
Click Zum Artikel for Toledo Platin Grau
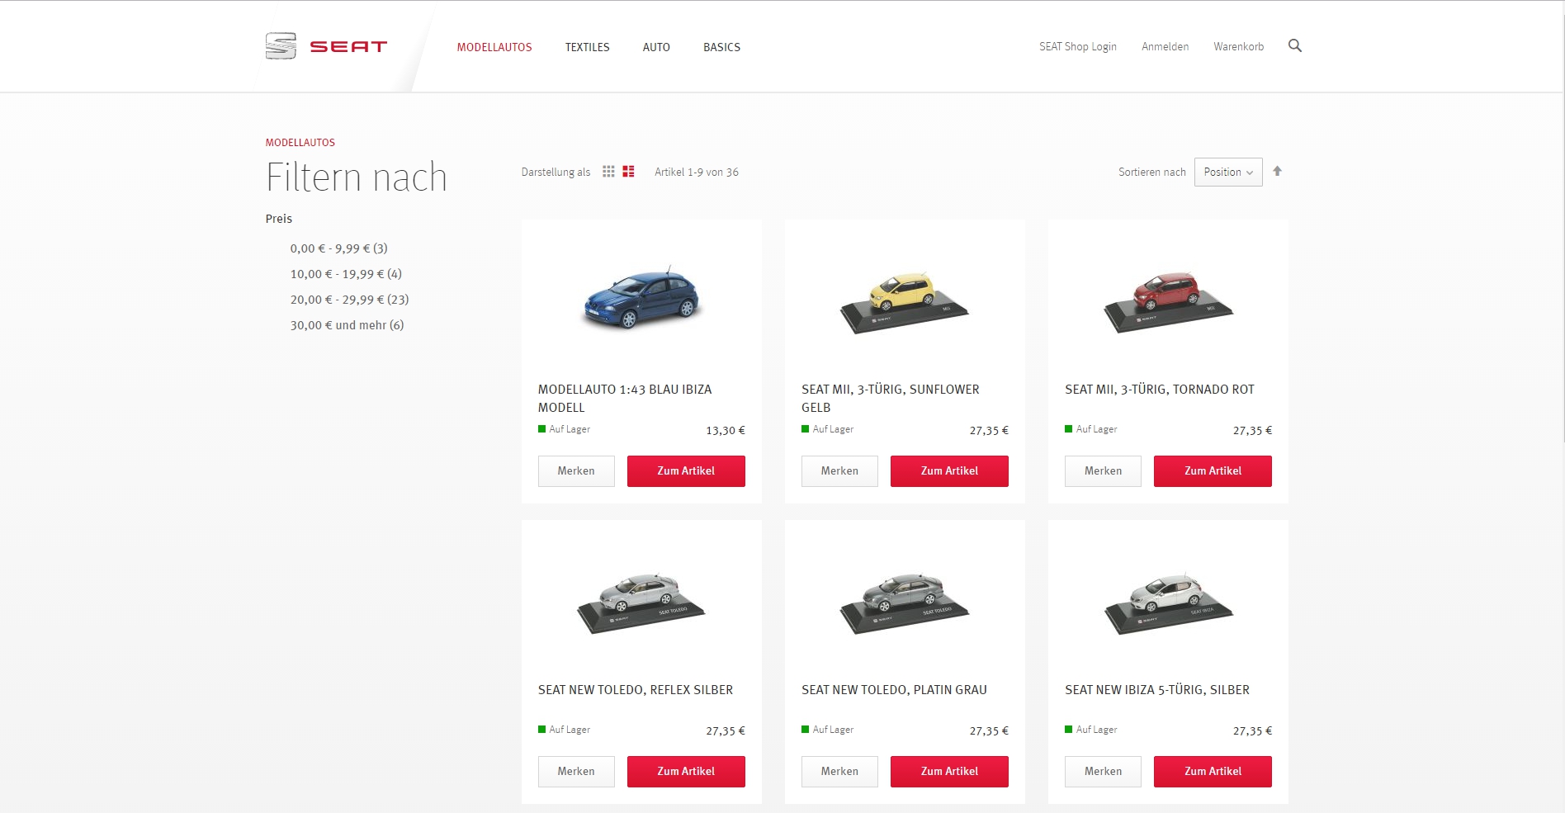(x=949, y=772)
